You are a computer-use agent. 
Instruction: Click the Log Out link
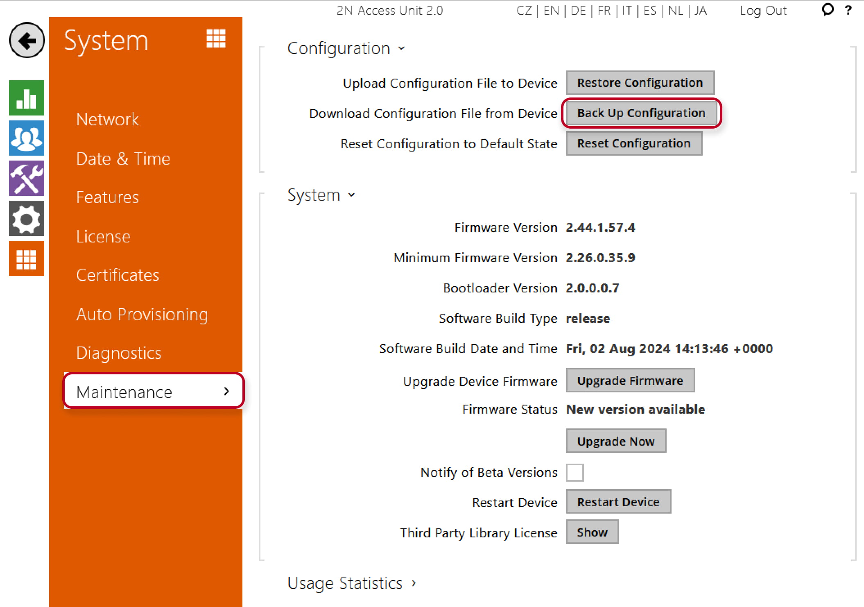(x=763, y=11)
